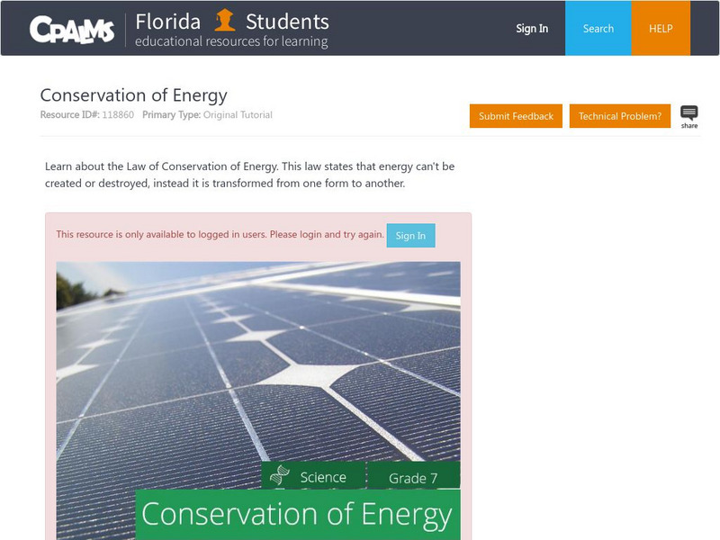Open the share speech-bubble icon
This screenshot has height=540, width=720.
pos(688,115)
